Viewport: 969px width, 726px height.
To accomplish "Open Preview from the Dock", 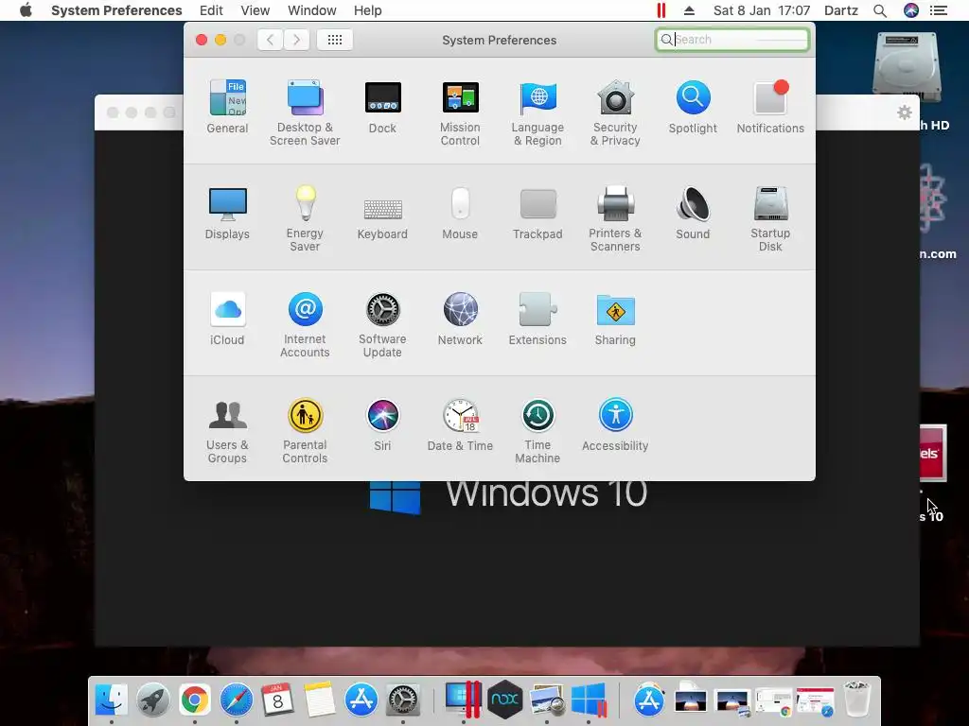I will click(547, 700).
